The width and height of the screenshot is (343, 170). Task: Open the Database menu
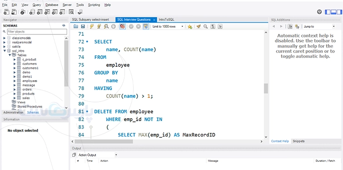[x=52, y=5]
